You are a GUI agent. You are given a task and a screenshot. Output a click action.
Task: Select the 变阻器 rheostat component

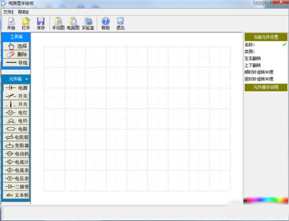point(16,146)
